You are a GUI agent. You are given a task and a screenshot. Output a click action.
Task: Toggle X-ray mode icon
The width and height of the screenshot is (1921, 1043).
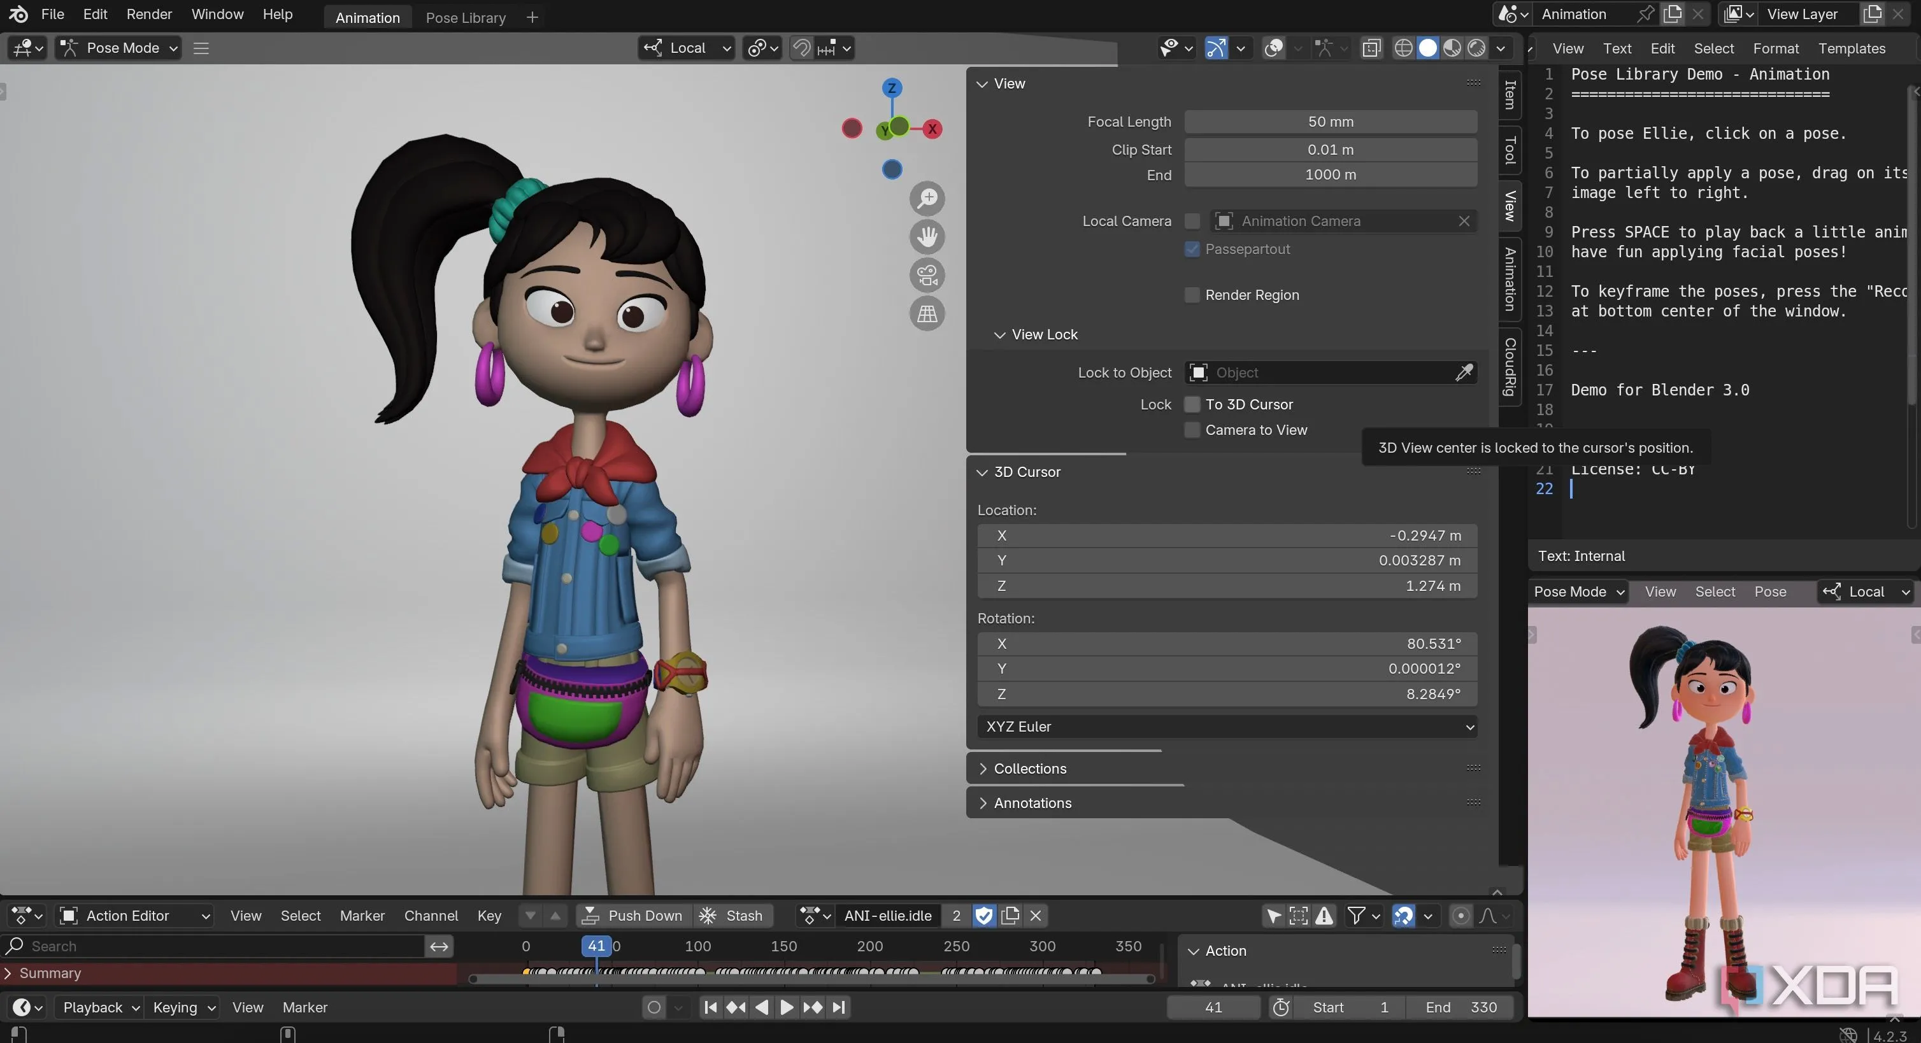1371,48
